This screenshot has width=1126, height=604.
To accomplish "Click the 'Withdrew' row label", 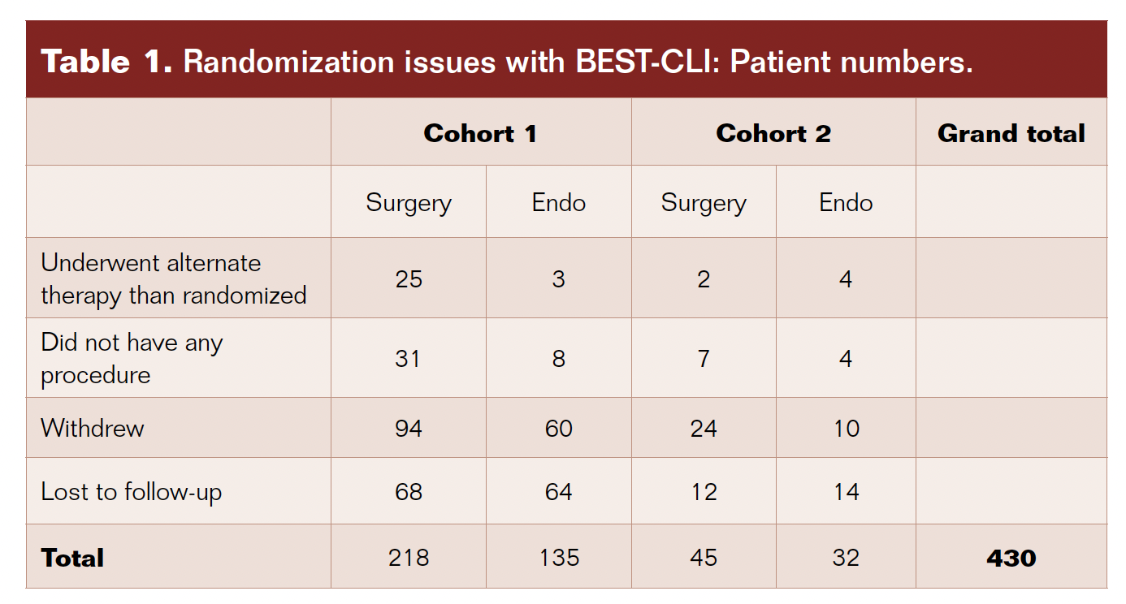I will pyautogui.click(x=93, y=428).
